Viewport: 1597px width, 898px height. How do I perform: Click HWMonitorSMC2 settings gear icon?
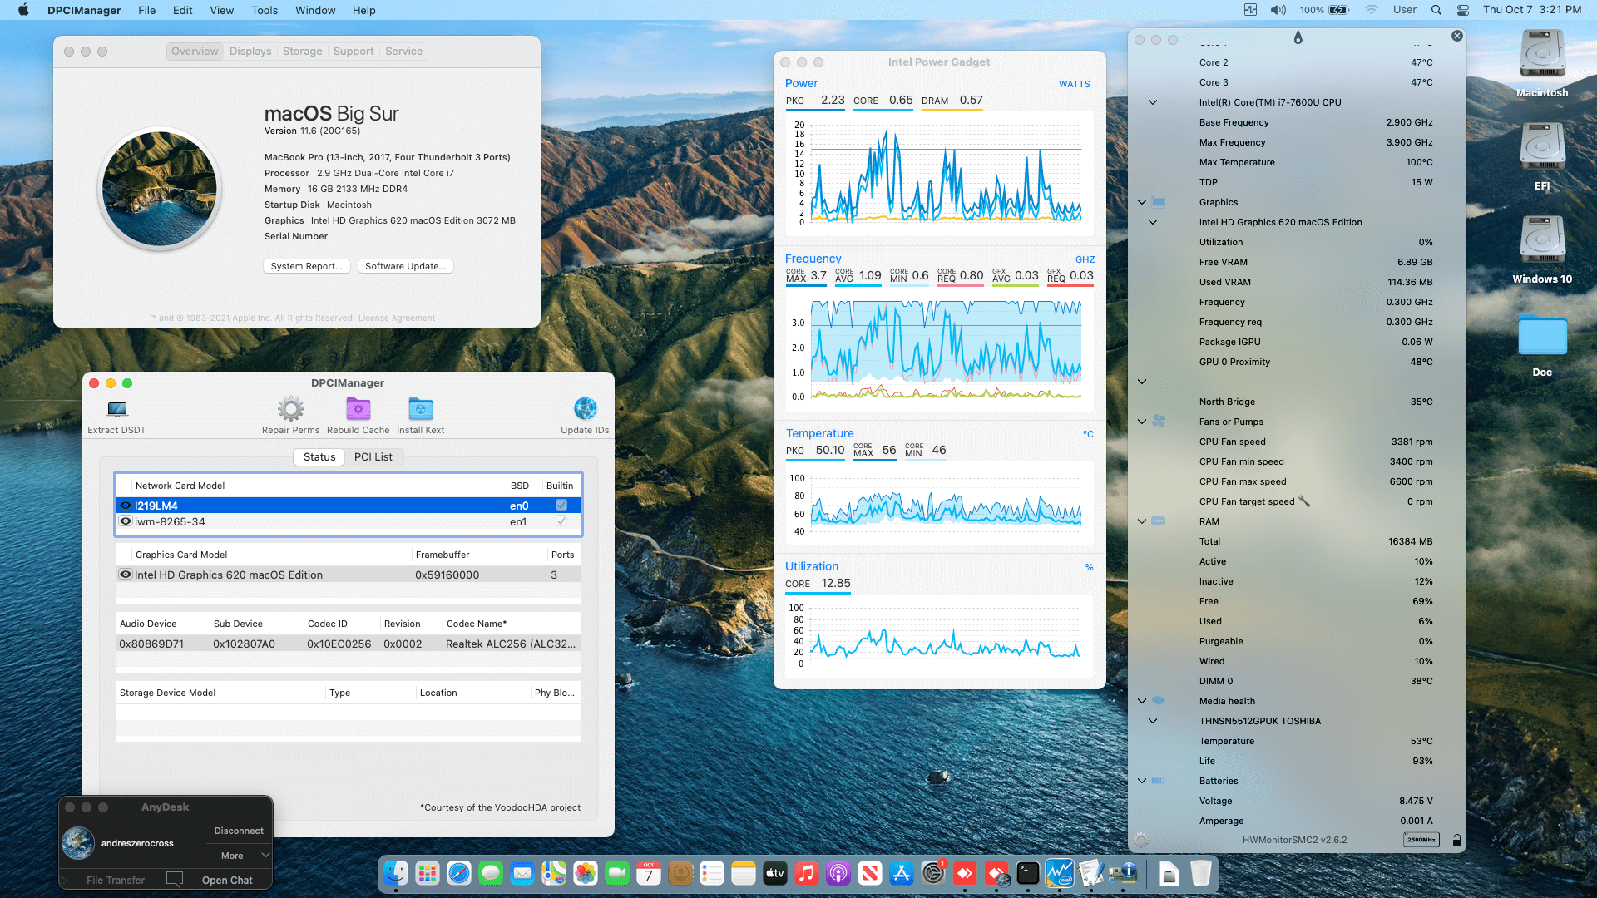[x=1141, y=840]
